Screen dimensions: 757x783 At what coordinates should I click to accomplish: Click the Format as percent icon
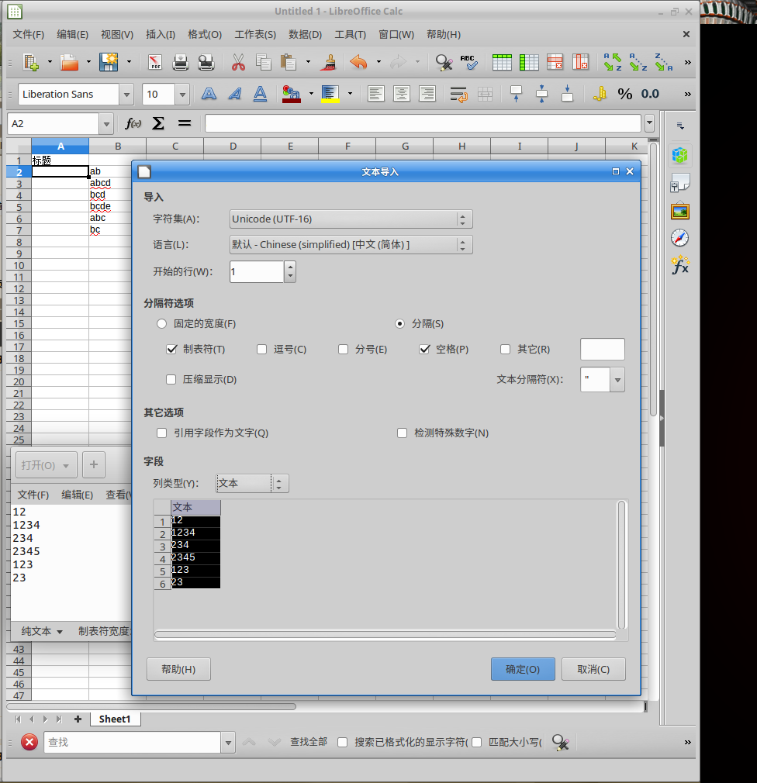click(x=624, y=94)
